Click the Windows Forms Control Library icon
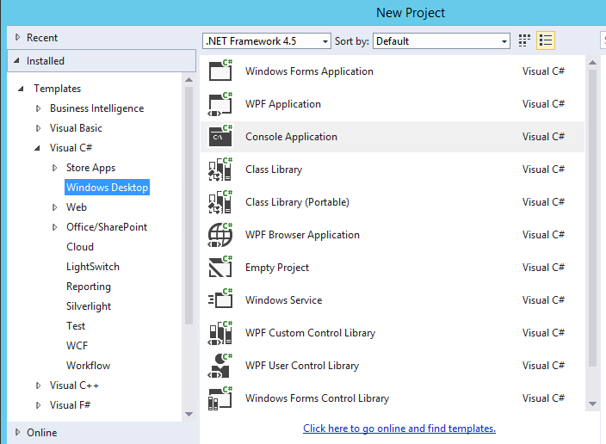Viewport: 606px width, 444px height. tap(220, 398)
